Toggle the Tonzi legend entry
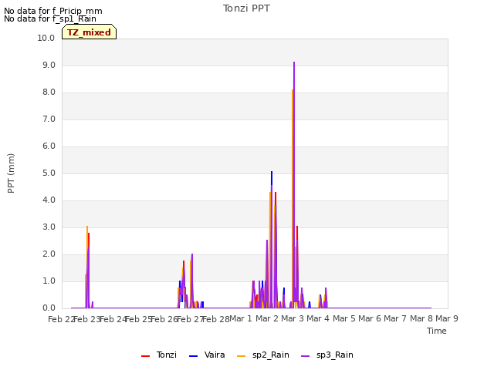This screenshot has width=494, height=370. click(x=159, y=355)
